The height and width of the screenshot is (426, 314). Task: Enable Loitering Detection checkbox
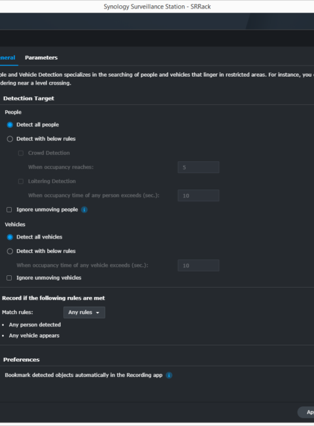[x=21, y=182]
